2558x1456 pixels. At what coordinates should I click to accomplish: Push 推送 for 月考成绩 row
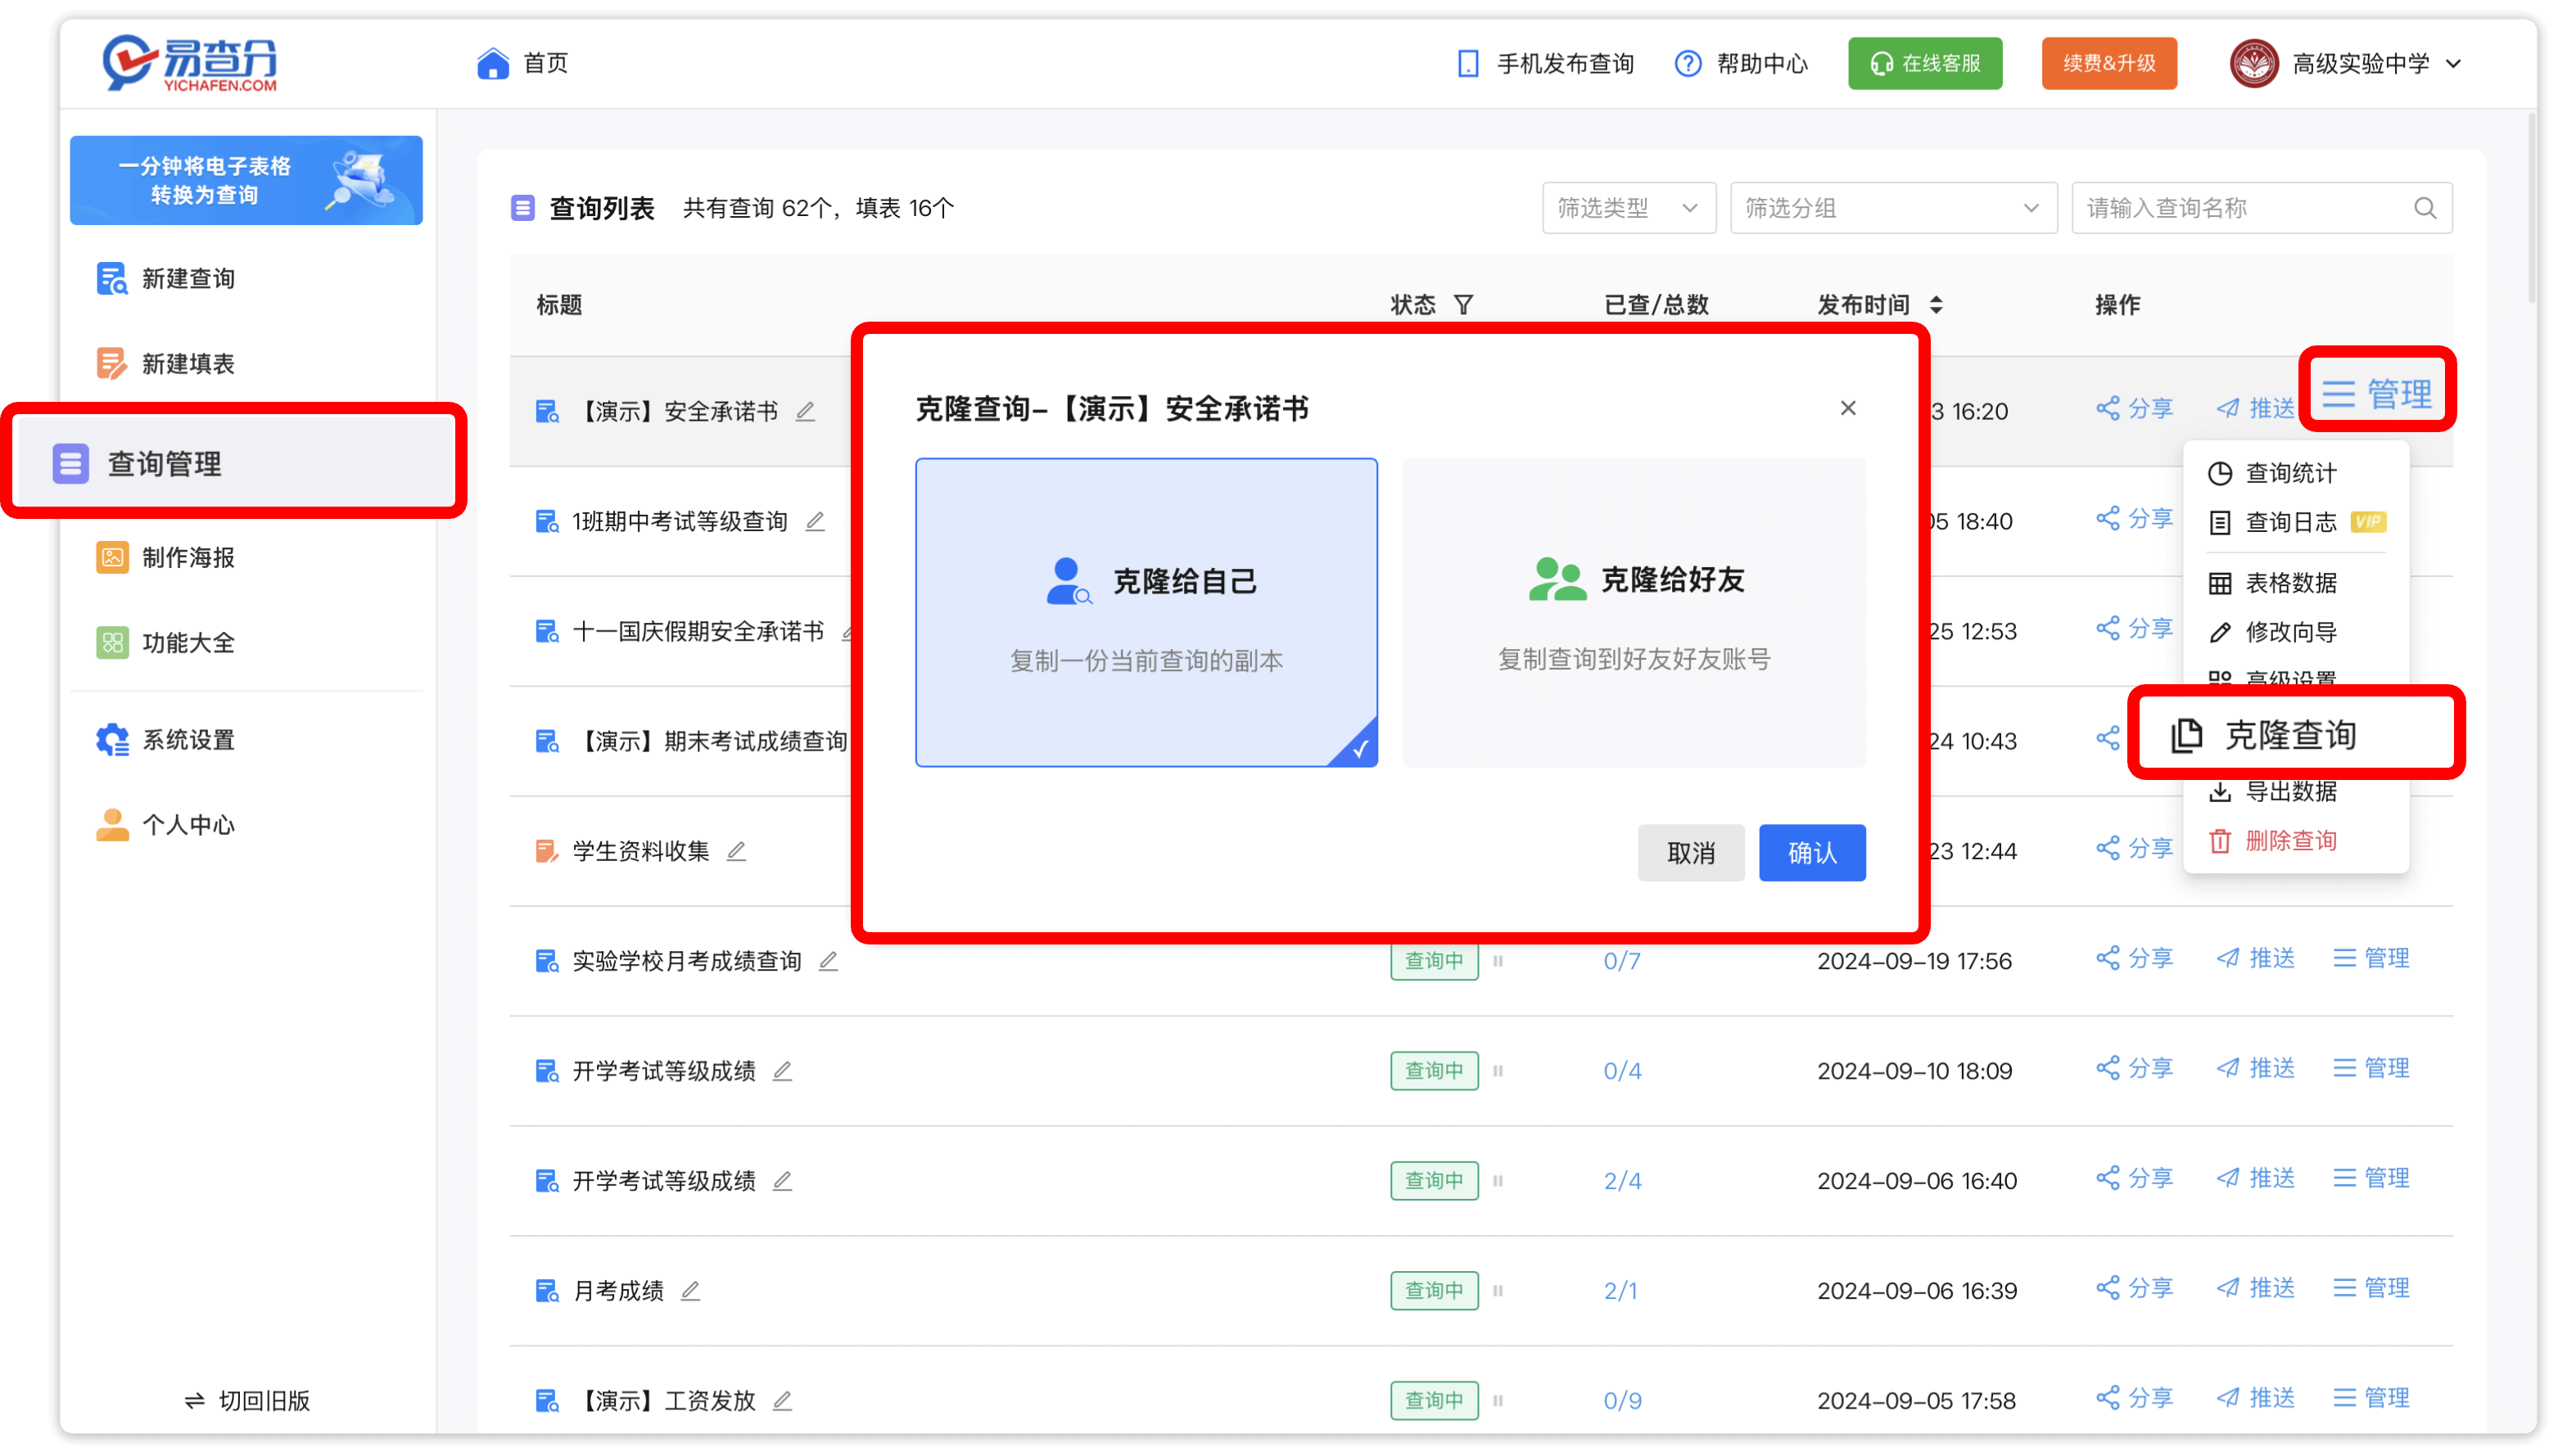tap(2255, 1288)
